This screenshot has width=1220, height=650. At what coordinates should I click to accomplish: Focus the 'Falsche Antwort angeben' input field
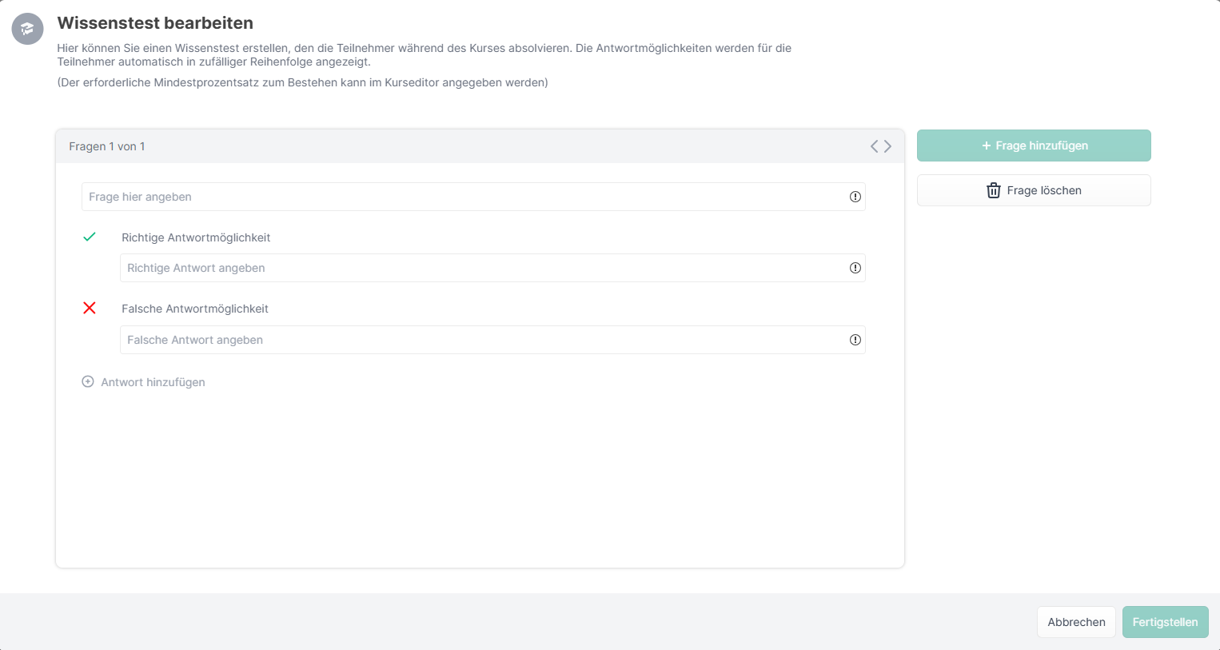(480, 340)
